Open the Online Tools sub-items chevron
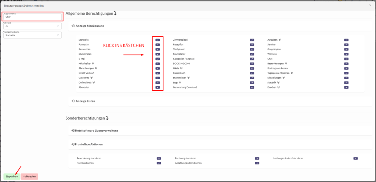This screenshot has width=376, height=182. click(x=94, y=83)
